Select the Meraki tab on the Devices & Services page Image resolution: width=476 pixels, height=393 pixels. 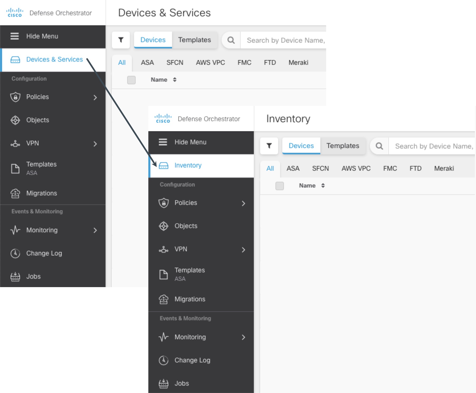pyautogui.click(x=298, y=63)
